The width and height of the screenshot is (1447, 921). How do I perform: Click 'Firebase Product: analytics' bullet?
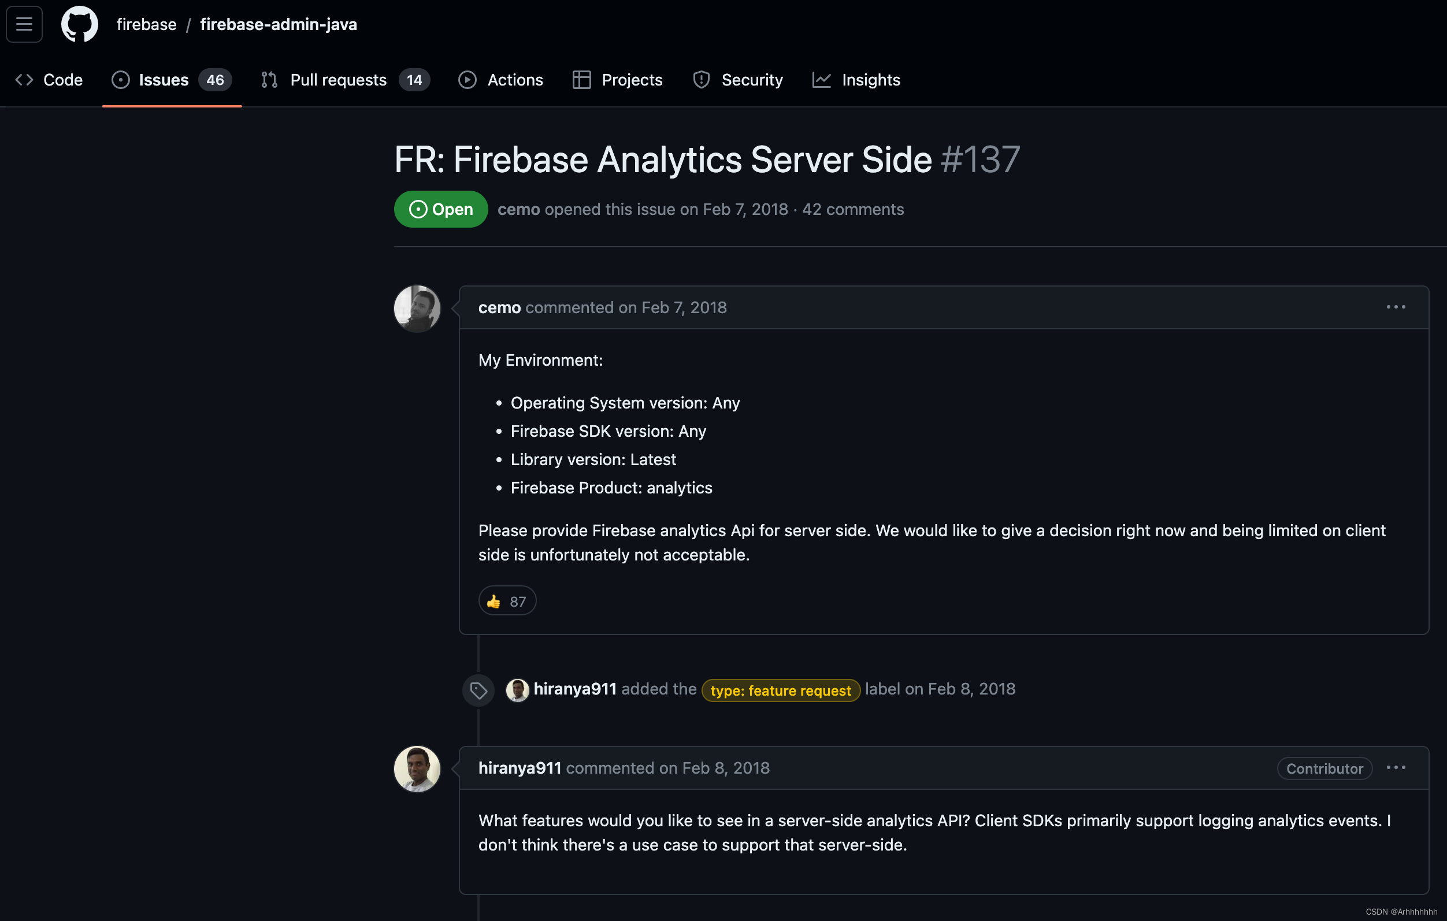click(611, 488)
